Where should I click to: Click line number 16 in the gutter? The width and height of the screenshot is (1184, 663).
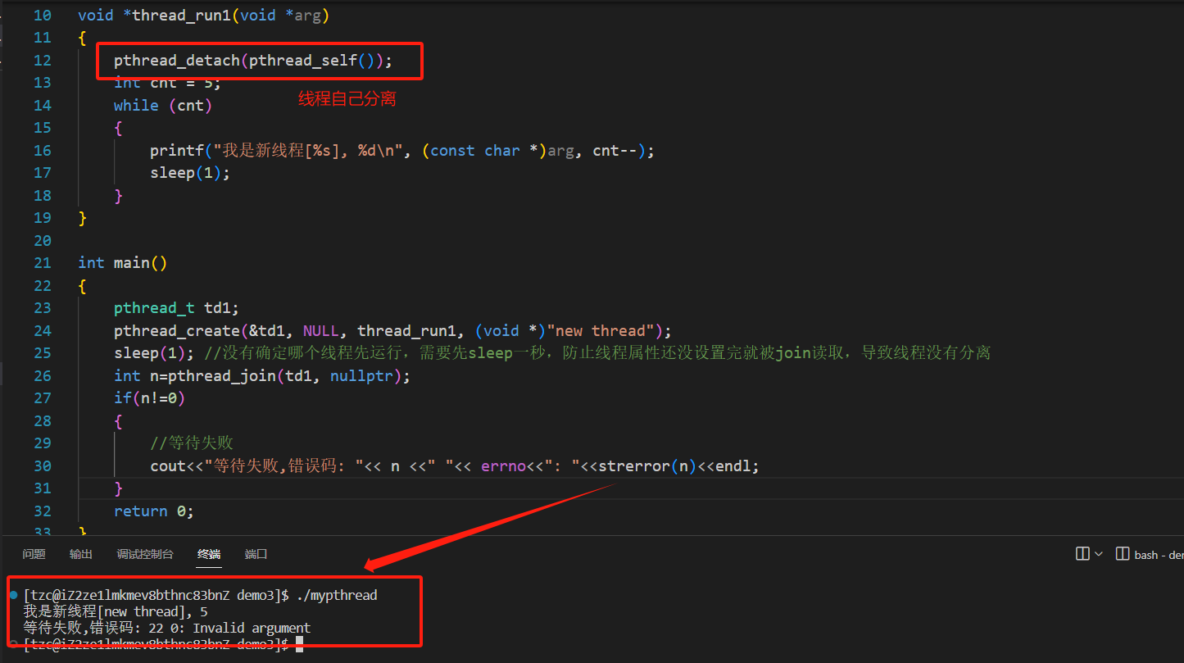point(42,150)
